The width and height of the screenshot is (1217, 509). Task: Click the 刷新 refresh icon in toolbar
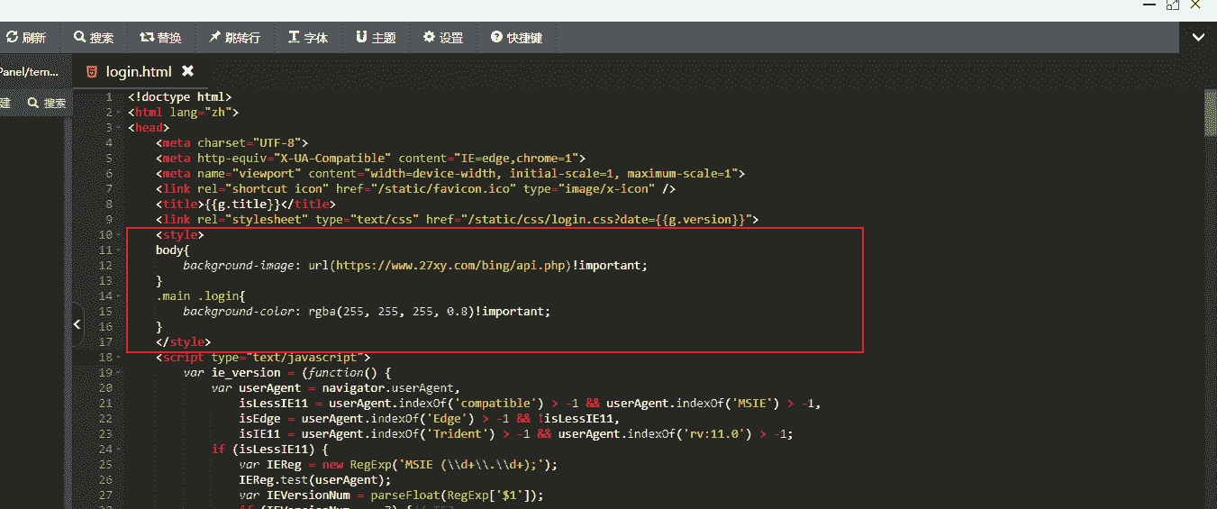[x=13, y=38]
